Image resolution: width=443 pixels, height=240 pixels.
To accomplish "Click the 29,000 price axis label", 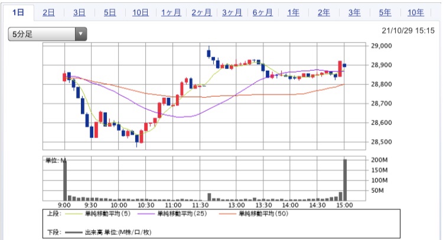I will pyautogui.click(x=382, y=45).
